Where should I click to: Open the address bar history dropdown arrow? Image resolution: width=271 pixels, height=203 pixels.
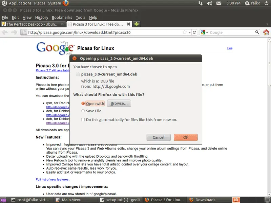tap(190, 32)
